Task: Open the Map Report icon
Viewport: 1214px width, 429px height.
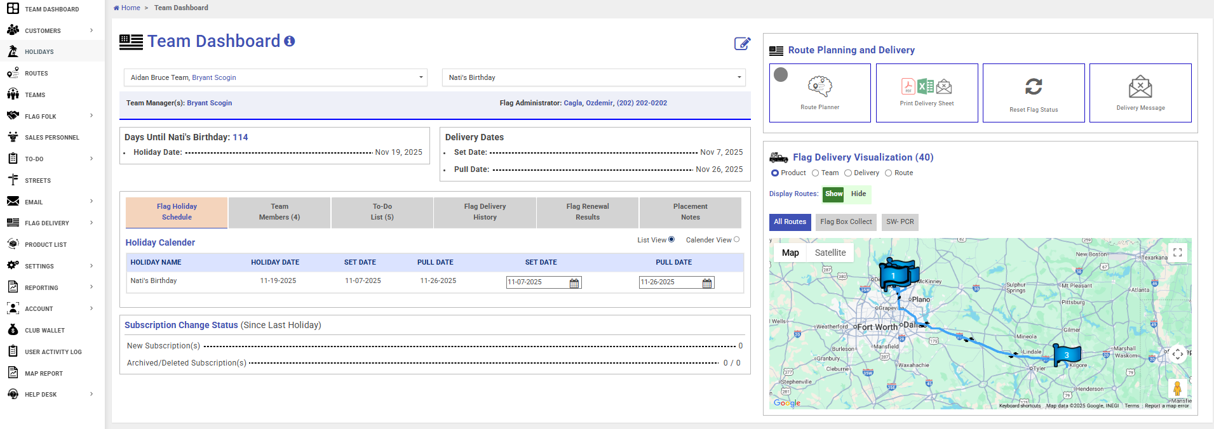Action: click(x=13, y=373)
